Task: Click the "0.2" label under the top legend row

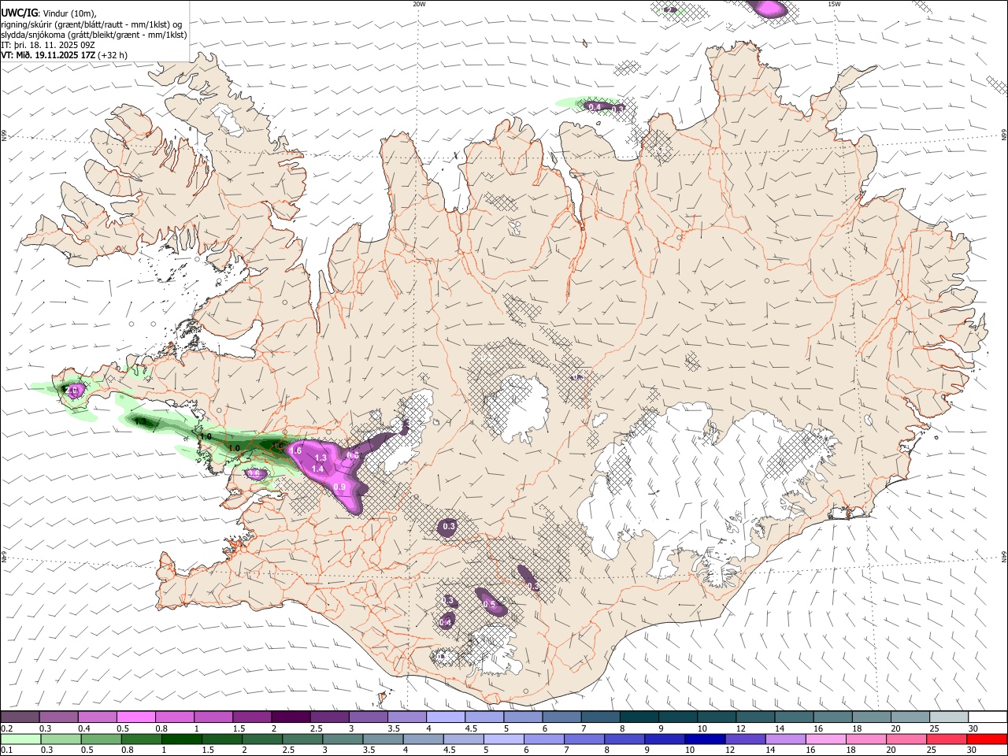Action: (x=6, y=728)
